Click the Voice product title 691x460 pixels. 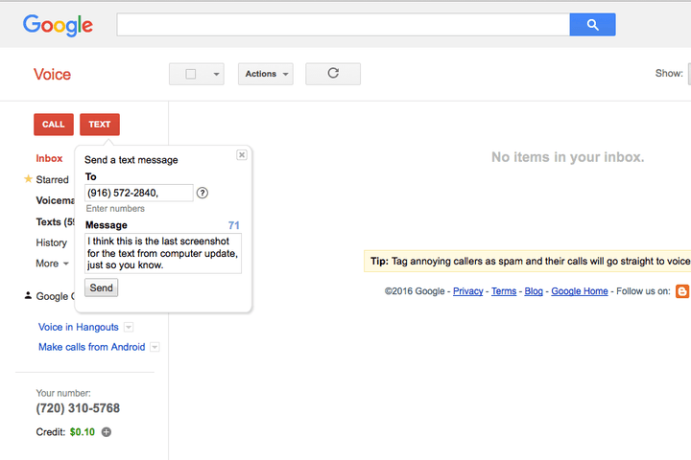52,75
